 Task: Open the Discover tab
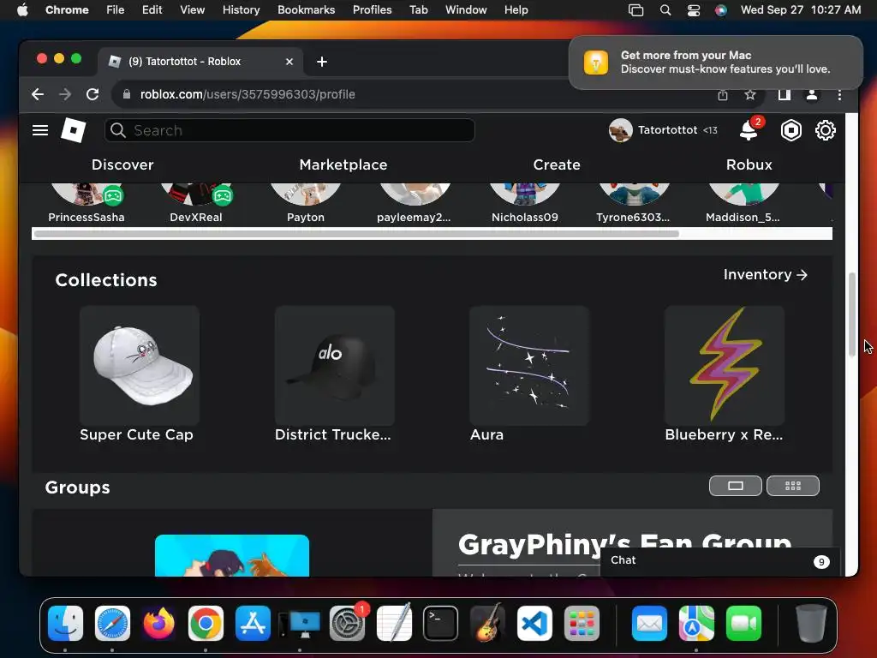[x=122, y=164]
